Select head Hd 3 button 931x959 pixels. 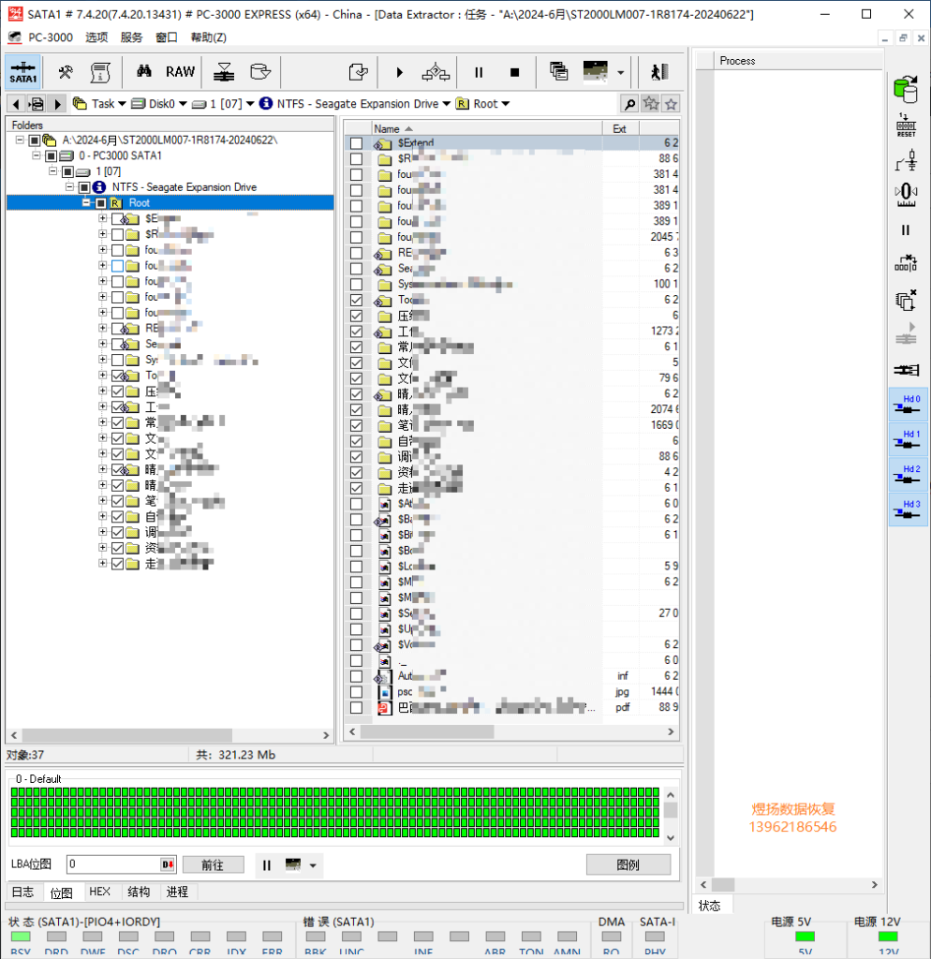coord(908,509)
